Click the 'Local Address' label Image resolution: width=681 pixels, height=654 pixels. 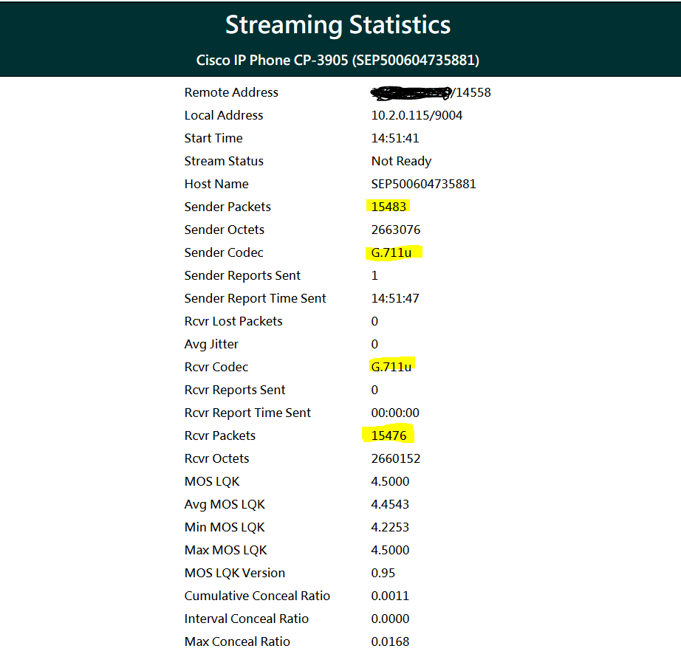[x=224, y=115]
